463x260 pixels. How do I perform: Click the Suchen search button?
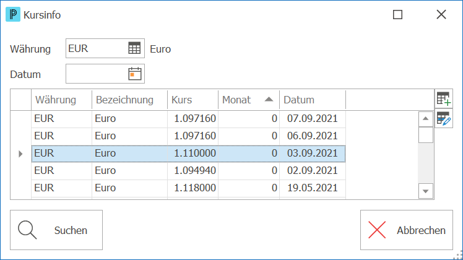tap(56, 230)
